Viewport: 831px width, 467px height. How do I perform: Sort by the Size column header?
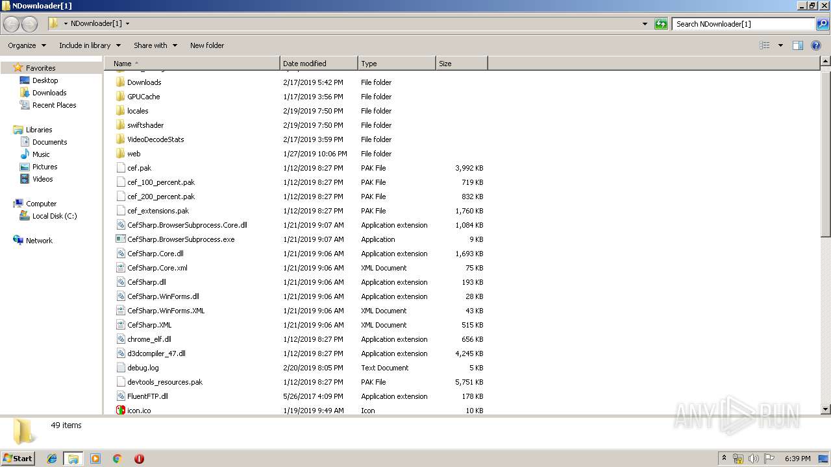point(462,64)
